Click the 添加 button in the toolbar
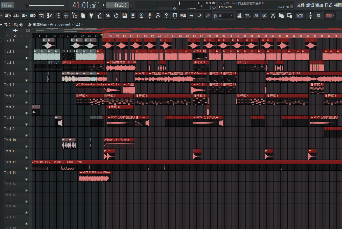 [299, 16]
